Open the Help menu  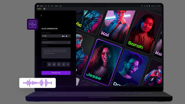60,6
